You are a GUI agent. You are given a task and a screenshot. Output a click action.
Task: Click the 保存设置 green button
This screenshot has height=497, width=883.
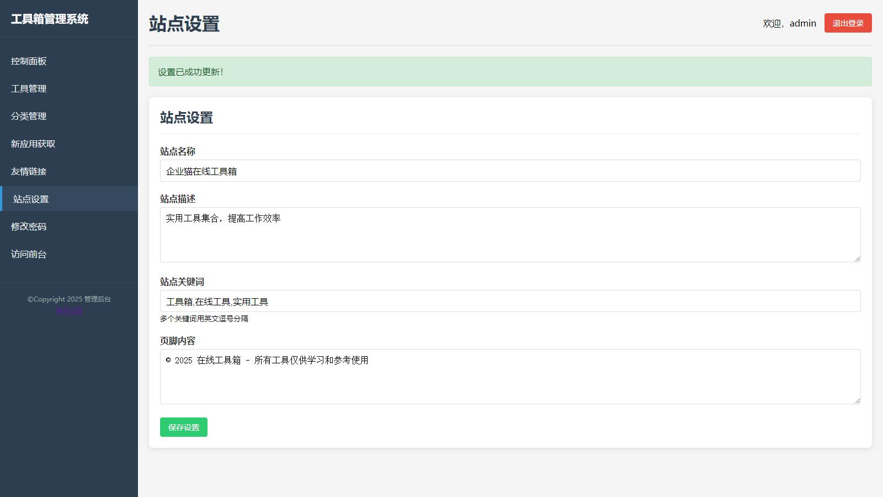point(183,427)
